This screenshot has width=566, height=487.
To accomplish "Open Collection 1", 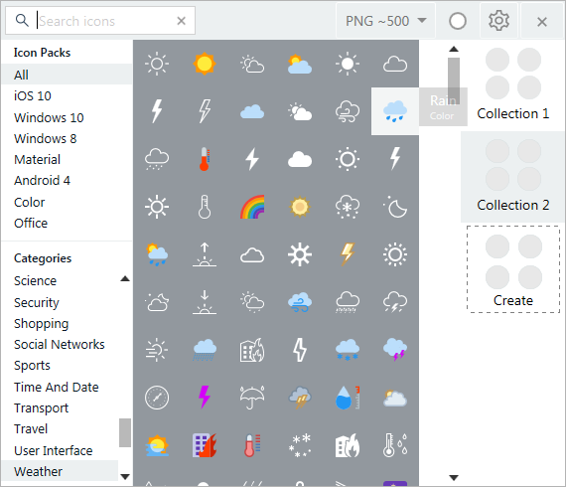I will (513, 84).
